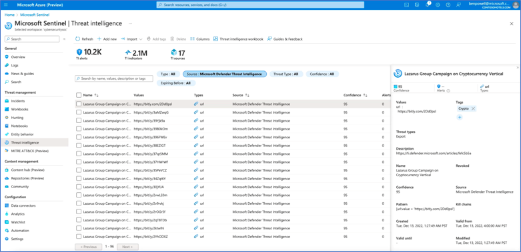Open the Notifications bell icon

(x=428, y=5)
